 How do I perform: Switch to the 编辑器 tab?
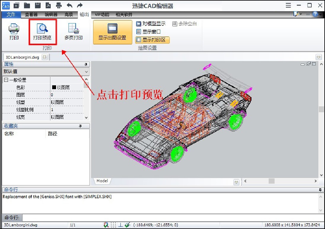point(51,15)
